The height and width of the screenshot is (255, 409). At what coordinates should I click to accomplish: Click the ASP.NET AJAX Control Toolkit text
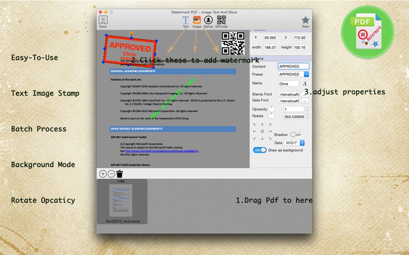(x=129, y=137)
